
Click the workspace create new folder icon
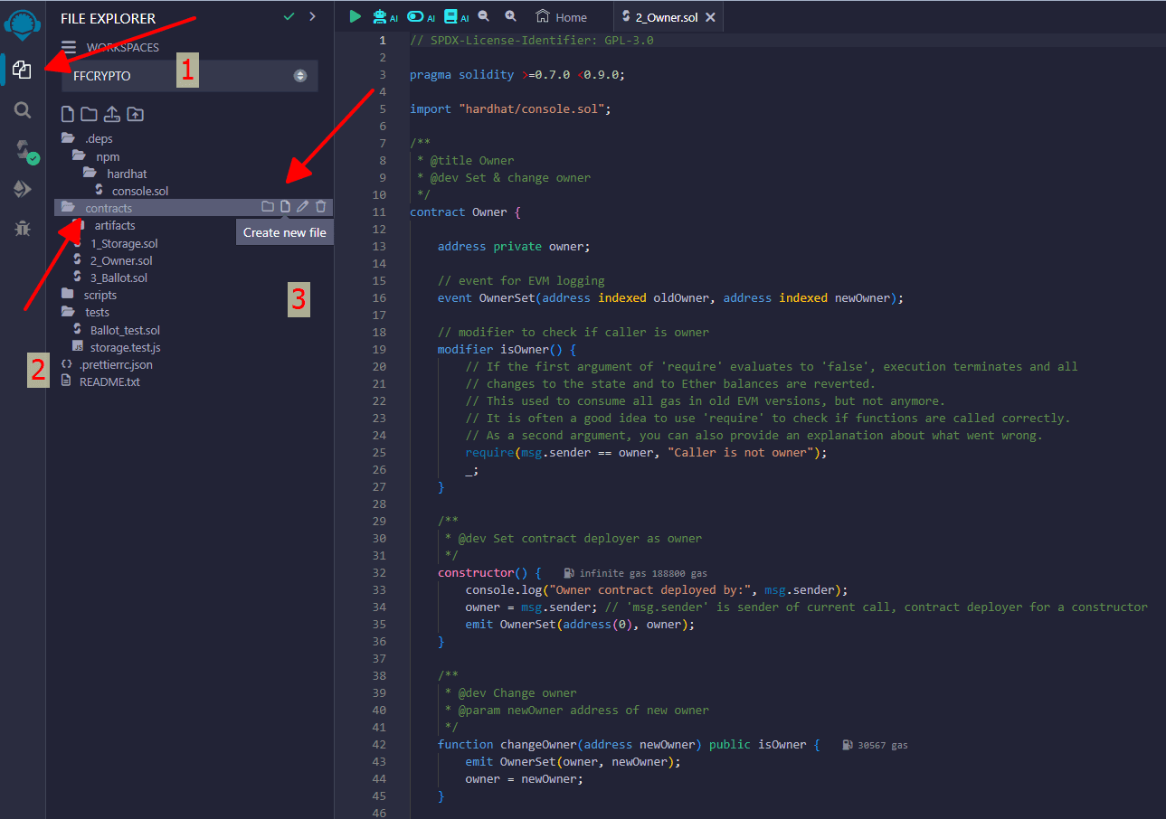pos(89,115)
